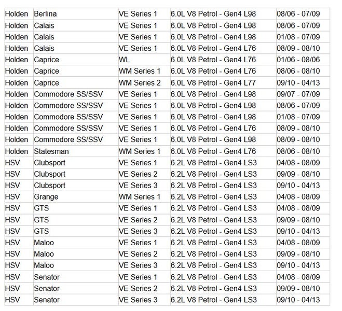
Task: Click the WM Series 2 cell
Action: click(x=140, y=82)
